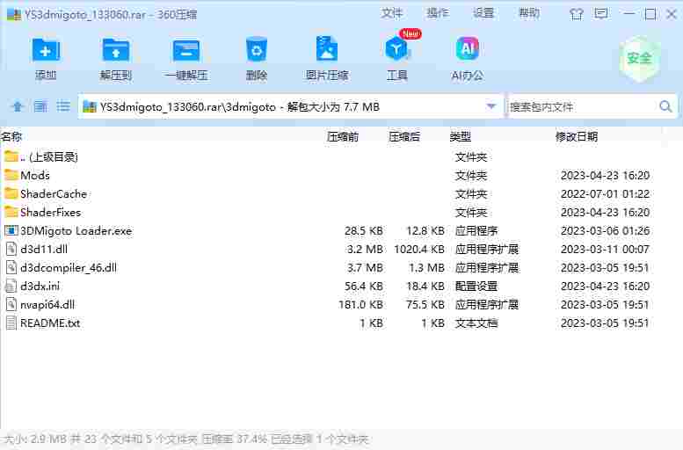Select the ShaderCache folder name
This screenshot has width=683, height=450.
point(54,194)
